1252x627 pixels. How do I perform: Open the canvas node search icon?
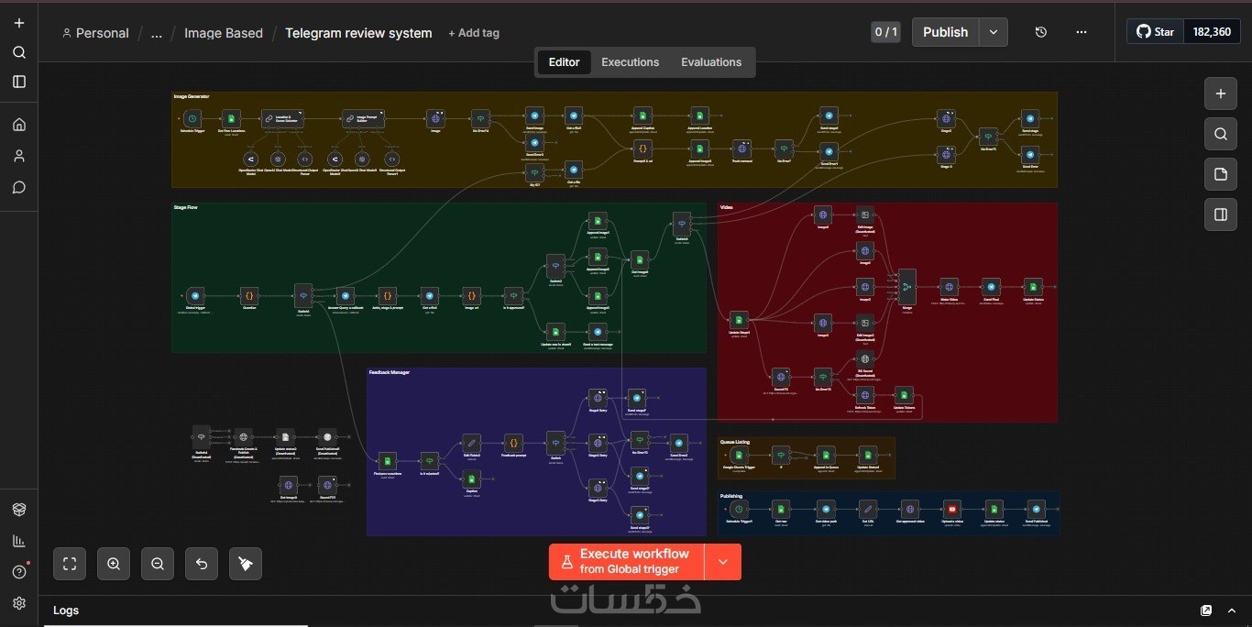1220,134
